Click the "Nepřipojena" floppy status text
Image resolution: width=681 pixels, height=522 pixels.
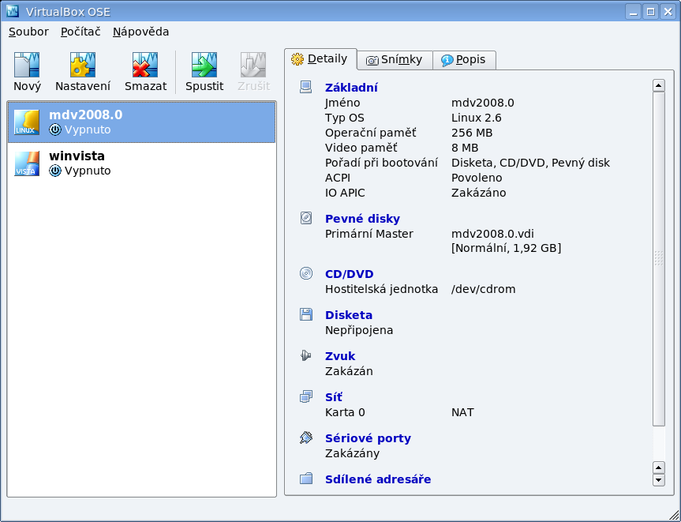pos(359,330)
